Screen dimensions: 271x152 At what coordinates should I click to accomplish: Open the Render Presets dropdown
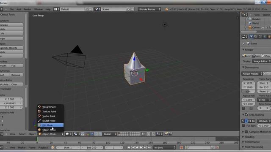(x=252, y=74)
